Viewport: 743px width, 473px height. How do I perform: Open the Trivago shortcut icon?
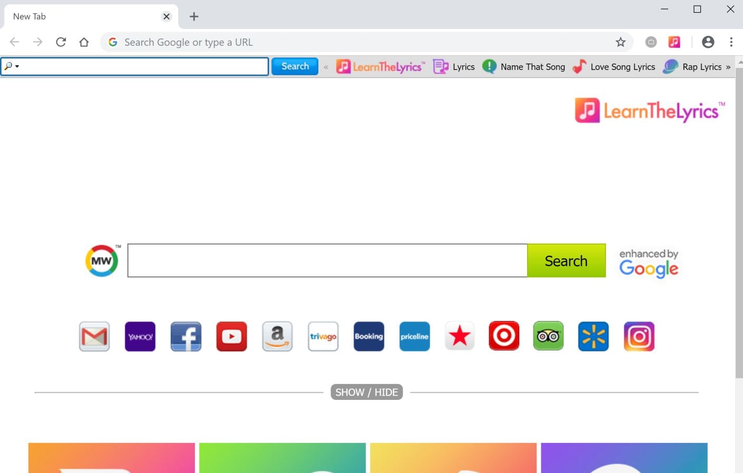click(323, 336)
